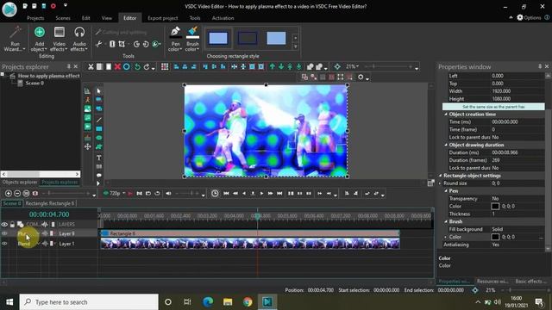The image size is (552, 310).
Task: Click 'Set the same size as the parent has'
Action: (493, 107)
